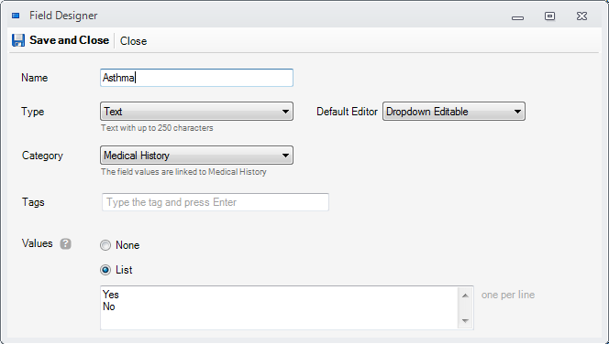Image resolution: width=609 pixels, height=344 pixels.
Task: Maximize the Field Designer window
Action: [x=549, y=16]
